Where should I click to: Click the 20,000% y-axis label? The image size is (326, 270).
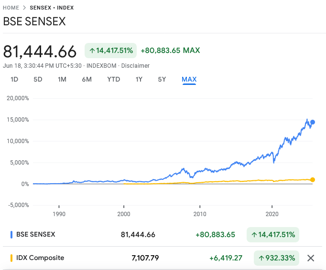pyautogui.click(x=18, y=98)
